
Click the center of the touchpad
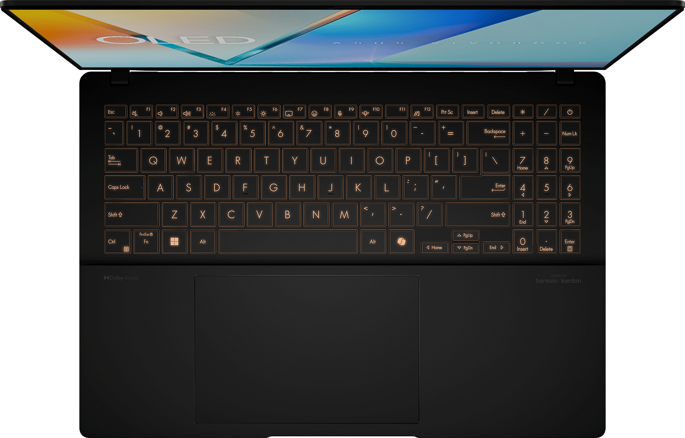point(306,349)
